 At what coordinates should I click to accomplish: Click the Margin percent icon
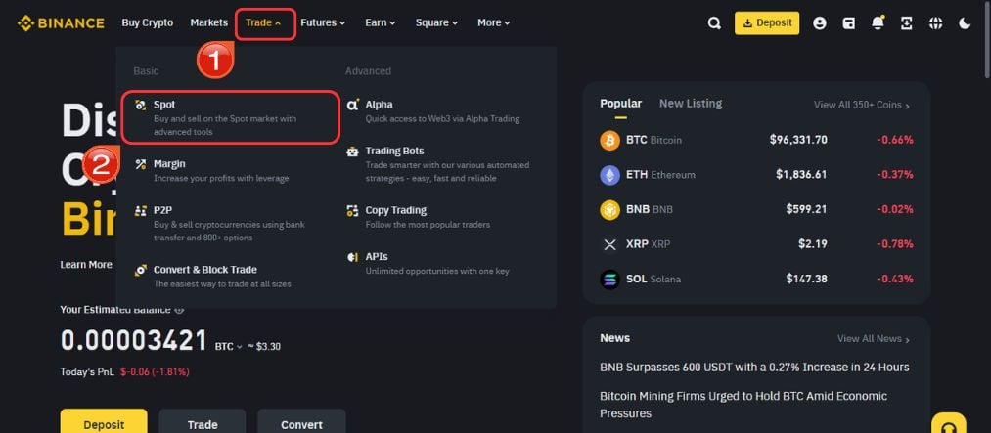141,164
